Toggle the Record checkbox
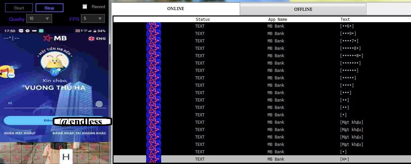This screenshot has width=411, height=164. click(85, 6)
